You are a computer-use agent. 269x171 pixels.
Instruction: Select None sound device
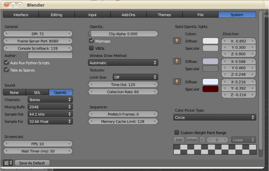coord(15,92)
